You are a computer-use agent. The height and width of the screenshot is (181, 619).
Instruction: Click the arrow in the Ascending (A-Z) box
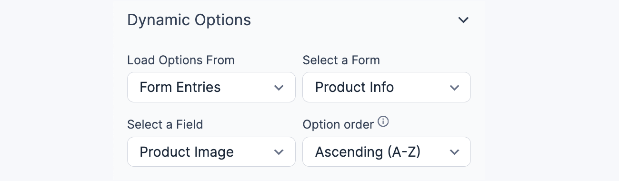point(454,152)
